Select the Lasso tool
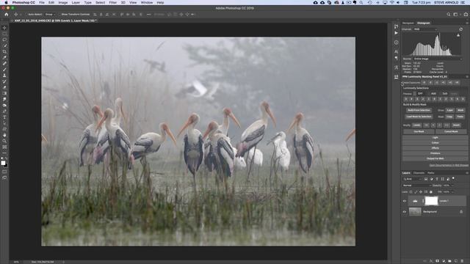This screenshot has height=264, width=470. (4, 40)
